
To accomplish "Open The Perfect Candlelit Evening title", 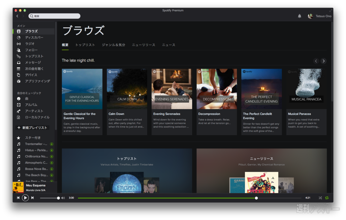I will tap(257, 116).
